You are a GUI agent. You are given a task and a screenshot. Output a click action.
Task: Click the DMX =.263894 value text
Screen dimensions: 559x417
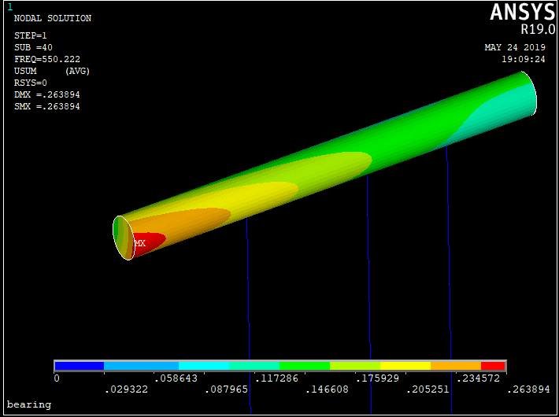click(47, 94)
